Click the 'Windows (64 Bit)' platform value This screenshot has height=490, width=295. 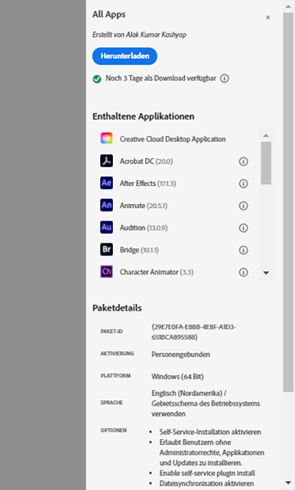click(x=178, y=377)
